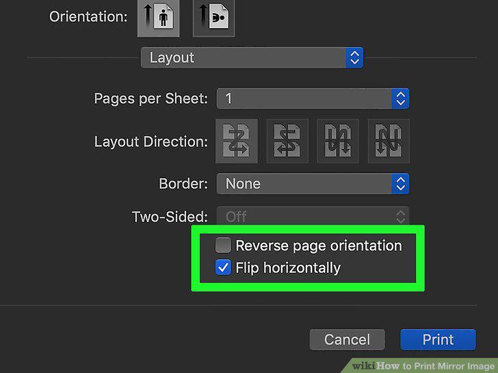Open Pages per Sheet dropdown
The width and height of the screenshot is (498, 373).
pos(313,98)
